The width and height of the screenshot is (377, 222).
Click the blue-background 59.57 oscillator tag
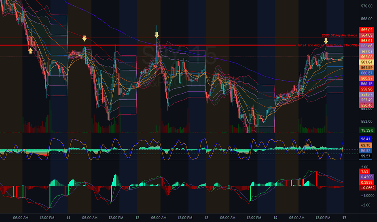(x=365, y=151)
